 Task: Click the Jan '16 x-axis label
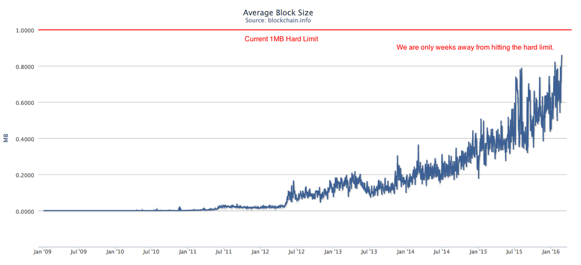(x=551, y=252)
